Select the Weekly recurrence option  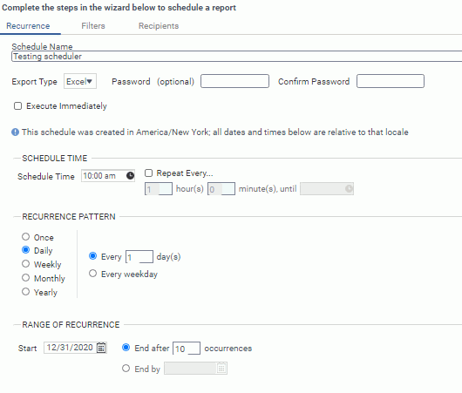[x=25, y=264]
